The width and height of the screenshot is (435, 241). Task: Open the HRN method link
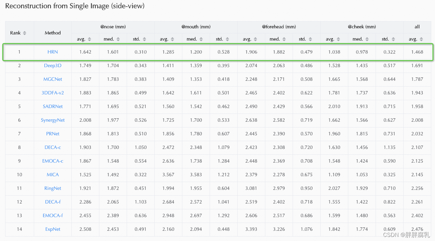(53, 52)
